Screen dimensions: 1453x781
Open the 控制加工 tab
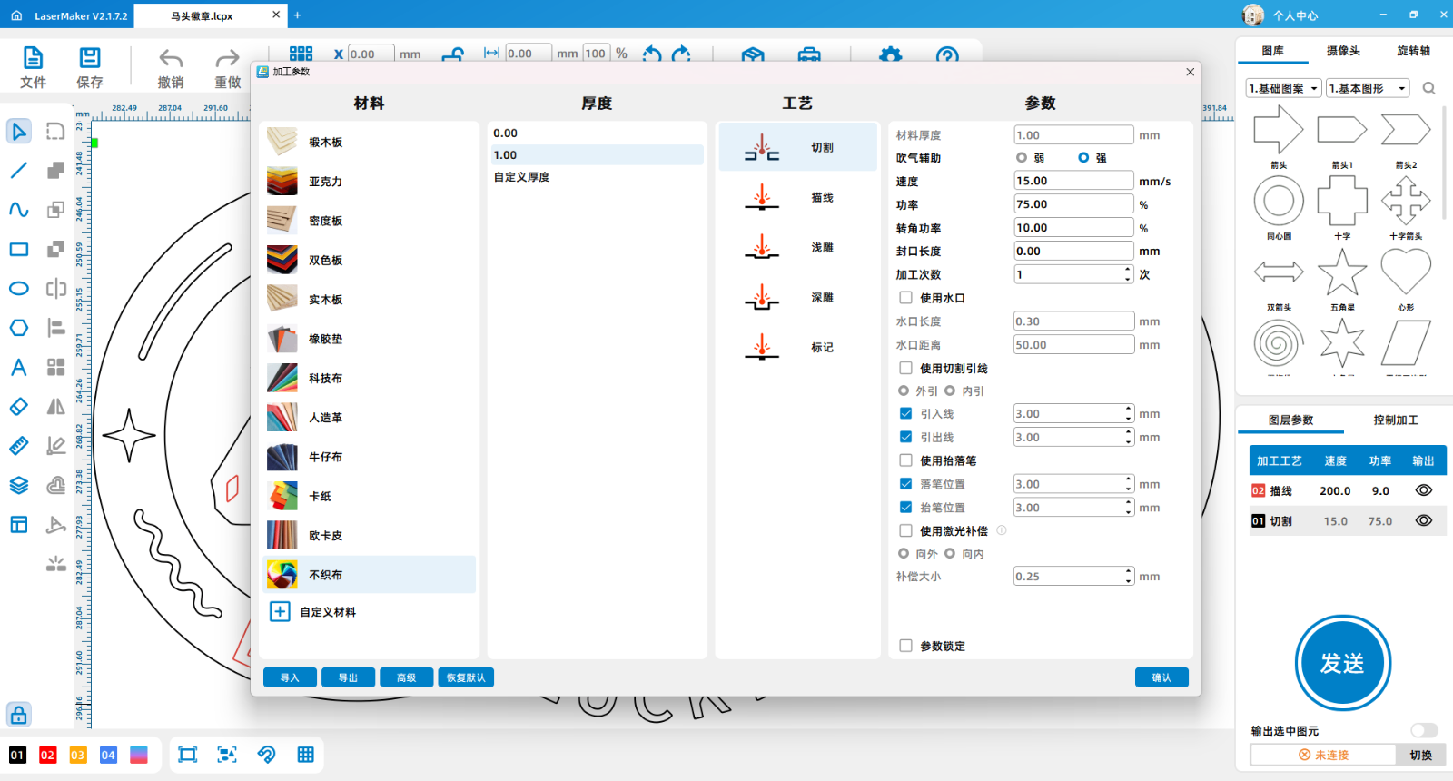click(x=1395, y=420)
